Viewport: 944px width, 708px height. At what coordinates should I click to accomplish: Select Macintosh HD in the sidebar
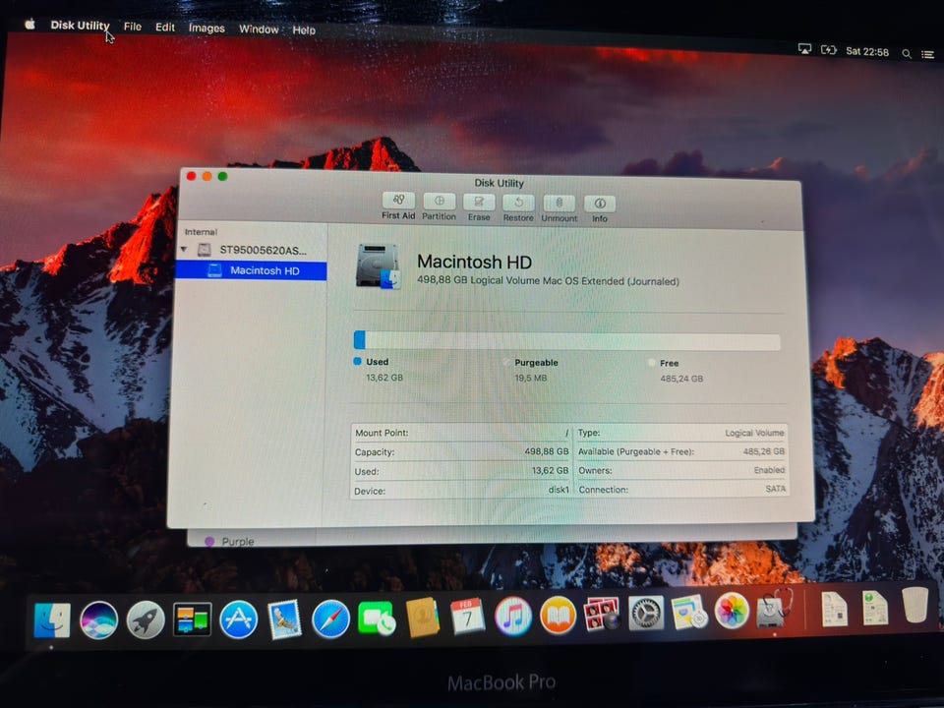264,271
